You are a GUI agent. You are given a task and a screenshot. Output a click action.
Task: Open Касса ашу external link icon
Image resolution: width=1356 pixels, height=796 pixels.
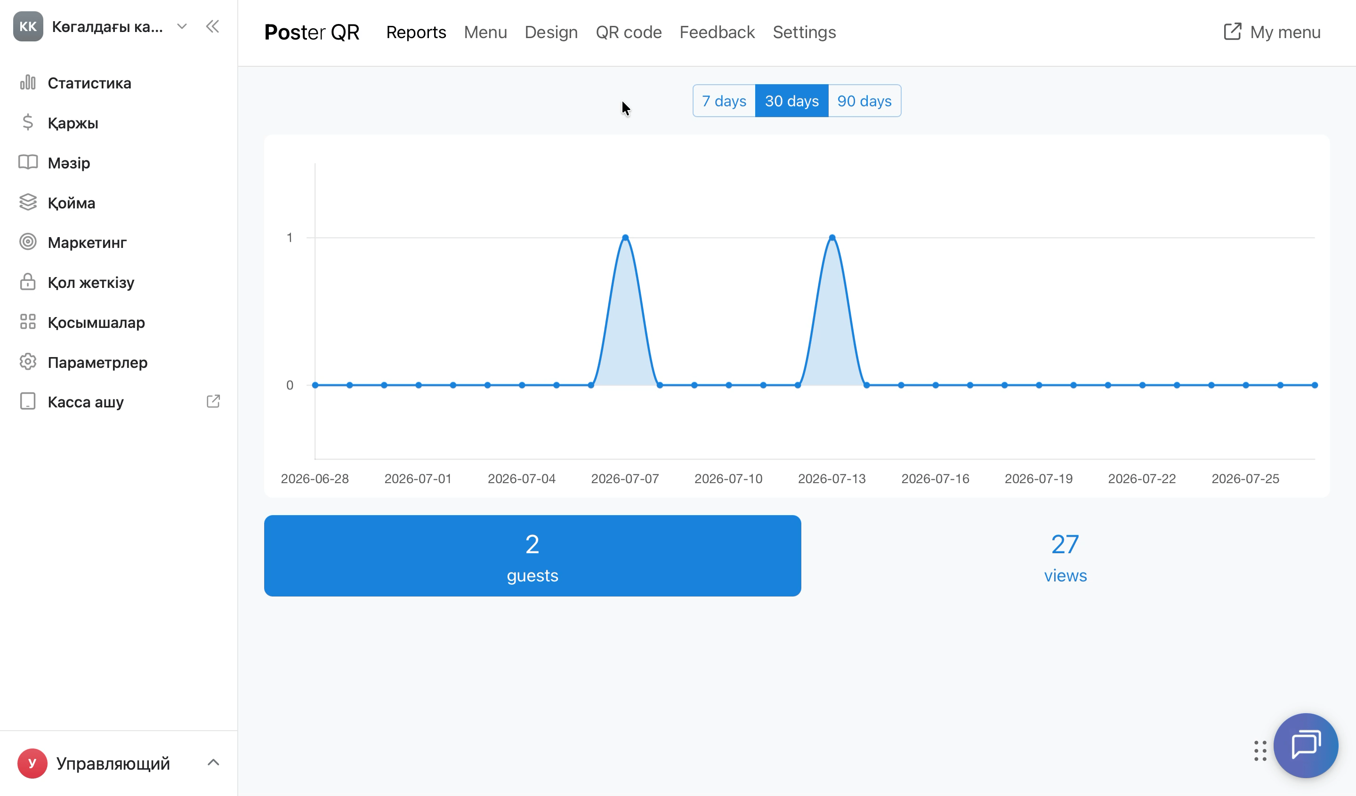213,402
